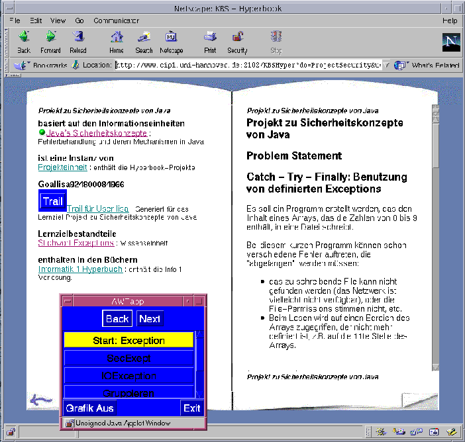465x442 pixels.
Task: Select the SecExept trail entry
Action: click(x=129, y=358)
